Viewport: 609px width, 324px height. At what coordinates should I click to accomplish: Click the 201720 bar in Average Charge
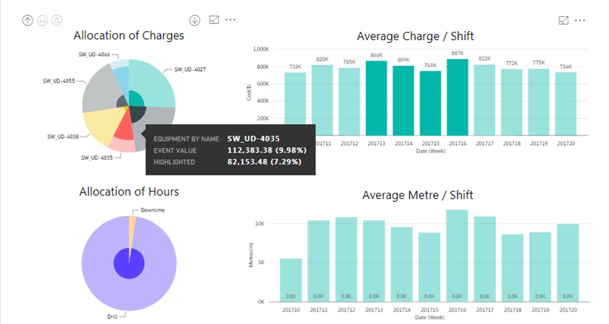(x=565, y=104)
